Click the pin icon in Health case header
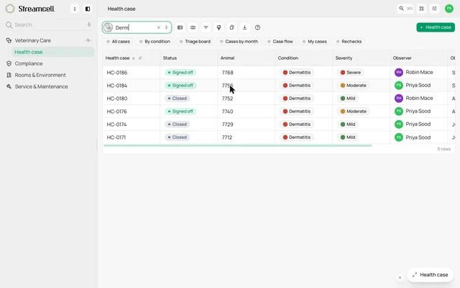 140,58
